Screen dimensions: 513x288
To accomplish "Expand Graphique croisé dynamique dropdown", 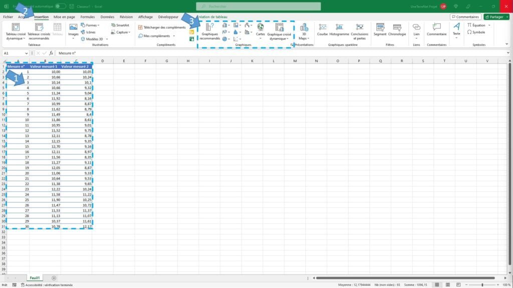I will [x=287, y=38].
